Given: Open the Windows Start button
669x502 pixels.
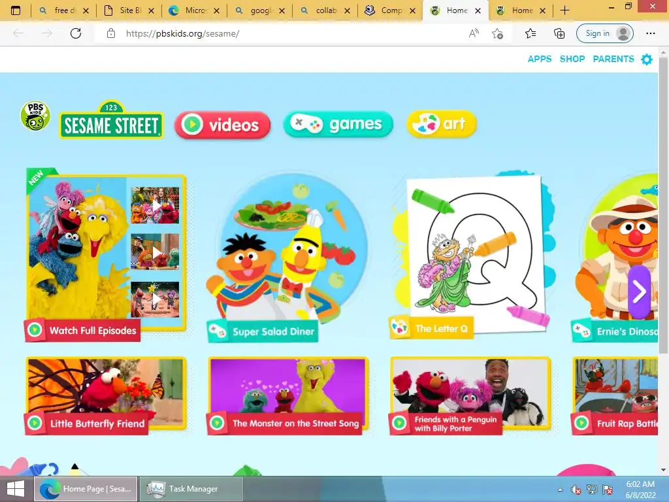Looking at the screenshot, I should (x=16, y=489).
